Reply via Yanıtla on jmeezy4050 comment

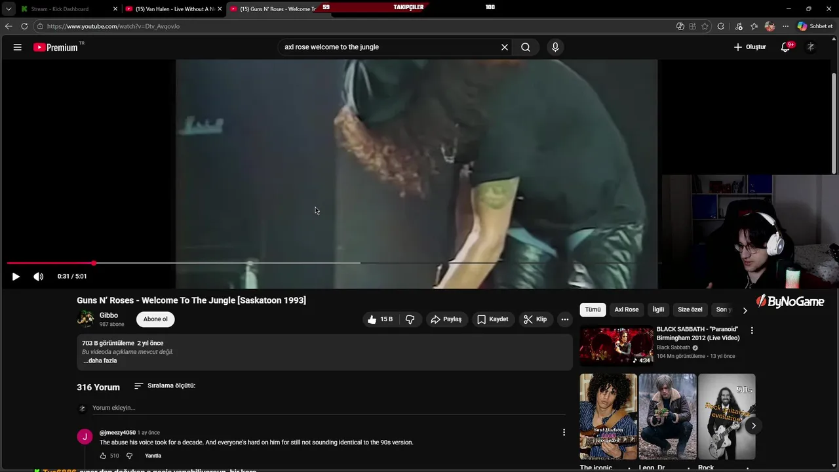(153, 456)
